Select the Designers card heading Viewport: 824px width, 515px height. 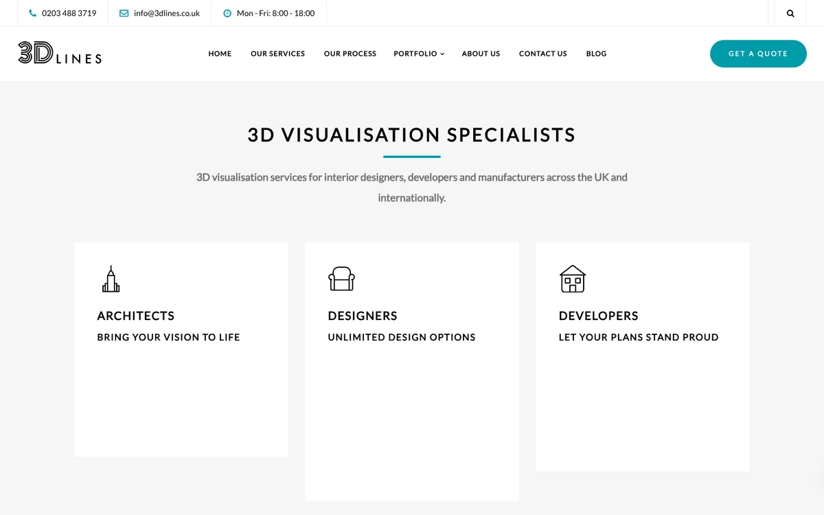click(x=363, y=316)
